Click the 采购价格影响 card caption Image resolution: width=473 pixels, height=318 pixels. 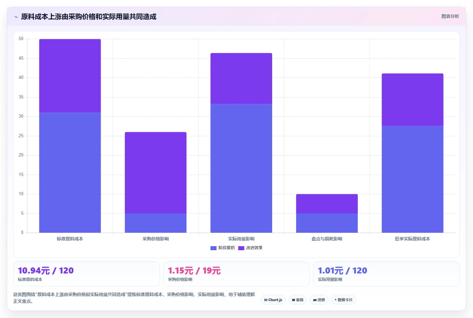(x=180, y=280)
